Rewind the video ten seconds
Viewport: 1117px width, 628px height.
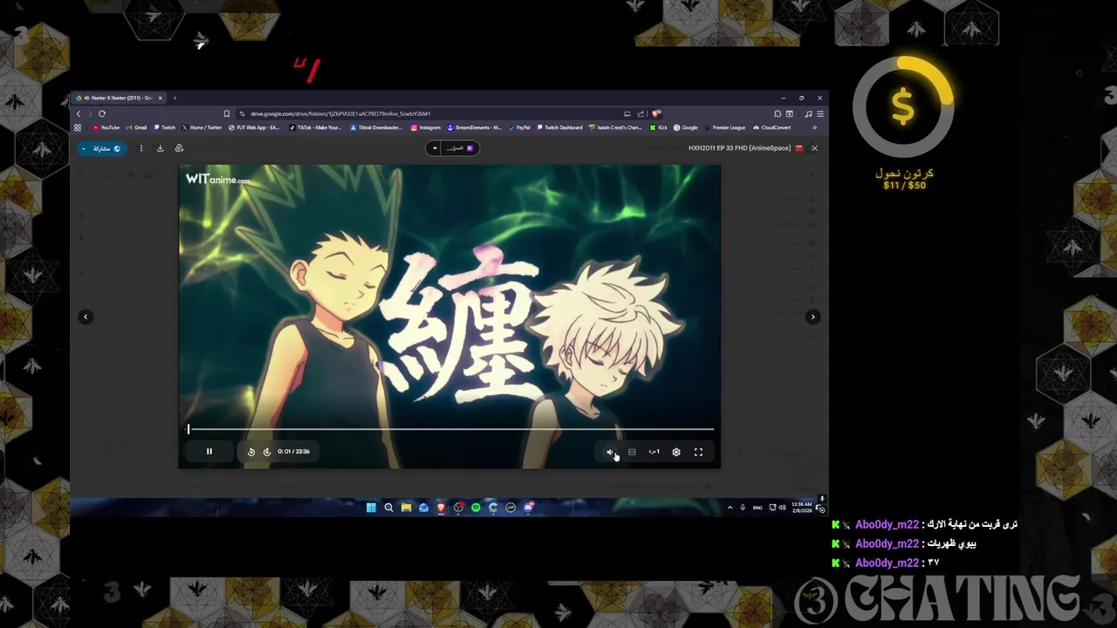(251, 452)
